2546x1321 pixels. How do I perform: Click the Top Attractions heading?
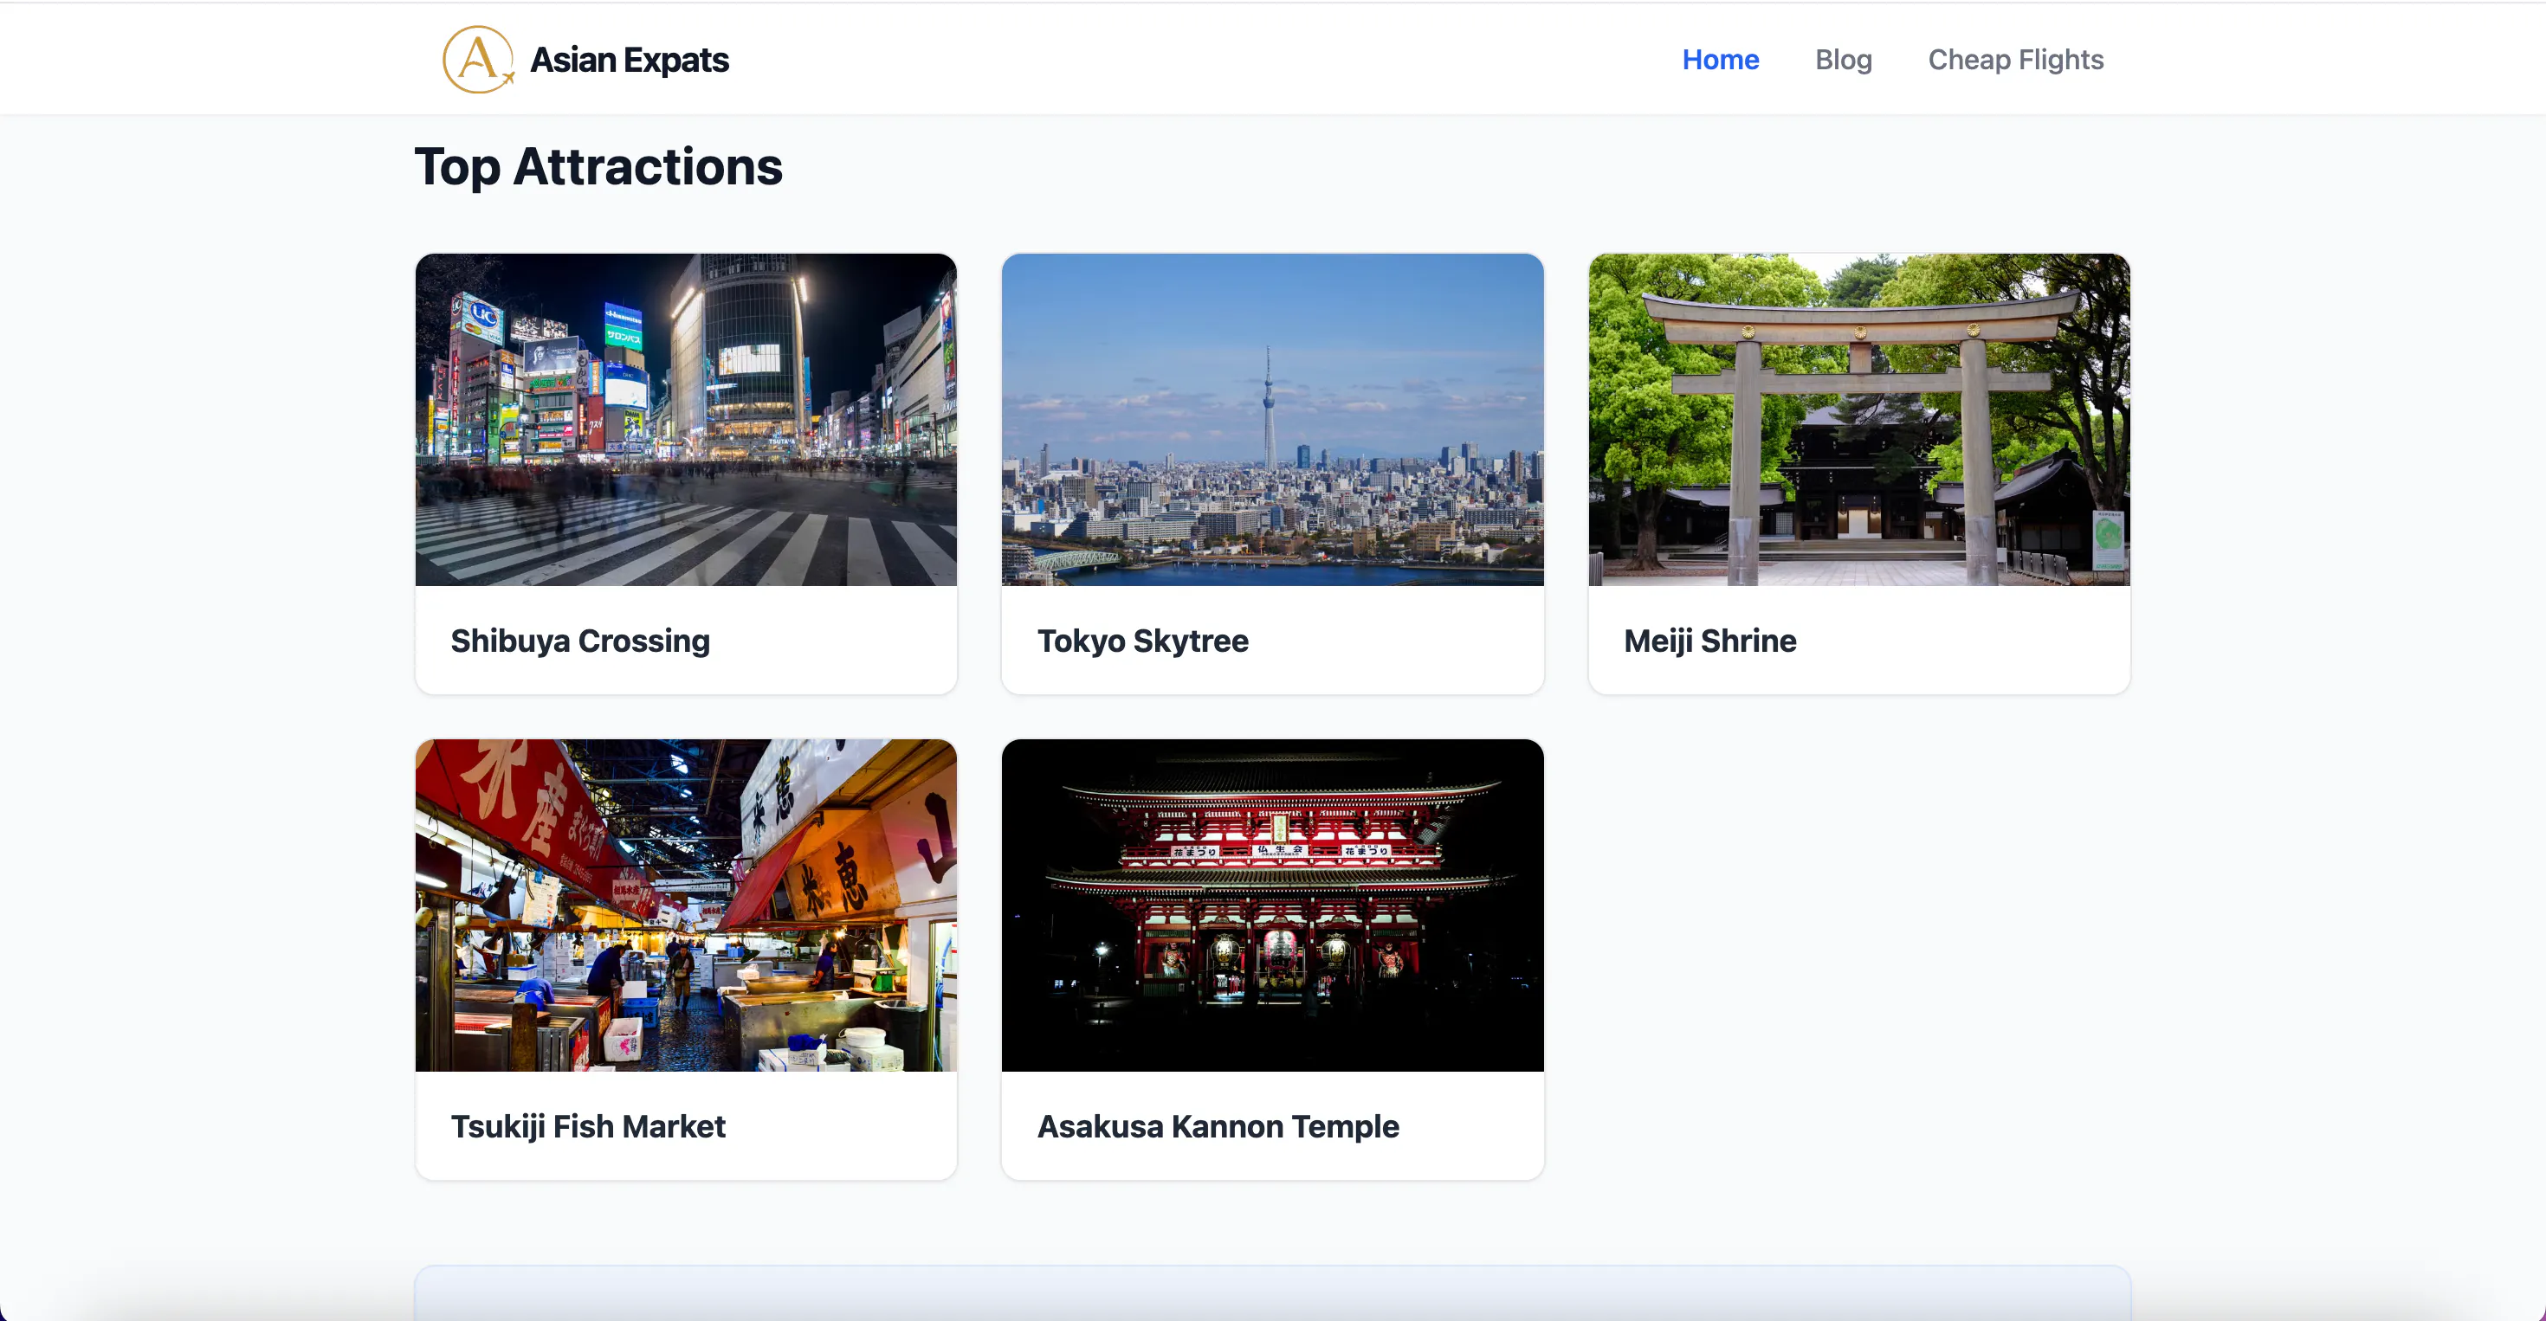point(598,166)
